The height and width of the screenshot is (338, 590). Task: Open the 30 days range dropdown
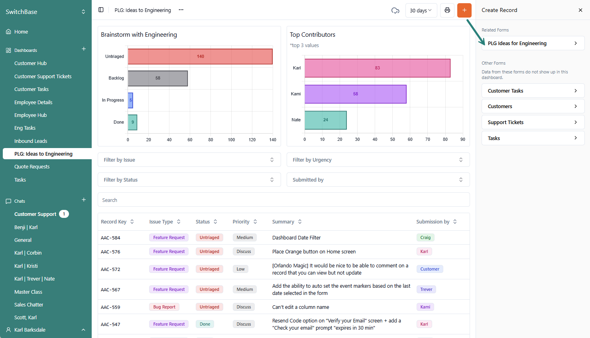point(421,10)
